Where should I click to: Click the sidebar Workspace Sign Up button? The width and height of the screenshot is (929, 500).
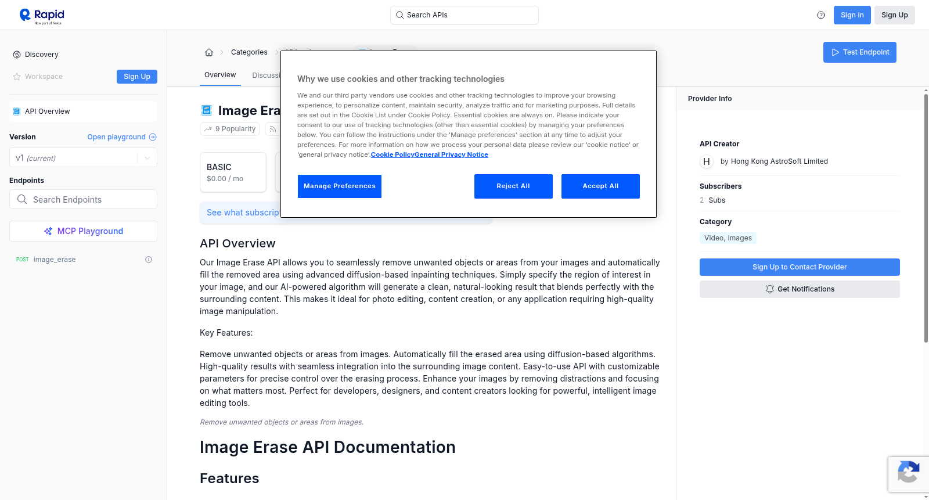tap(137, 77)
